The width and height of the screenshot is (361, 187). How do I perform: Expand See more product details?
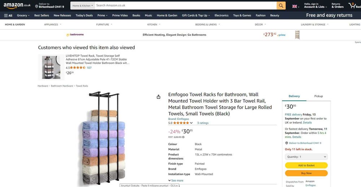point(176,181)
